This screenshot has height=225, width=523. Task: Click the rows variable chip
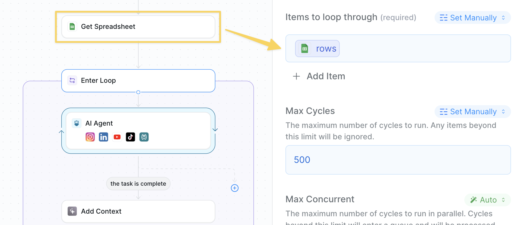(317, 48)
